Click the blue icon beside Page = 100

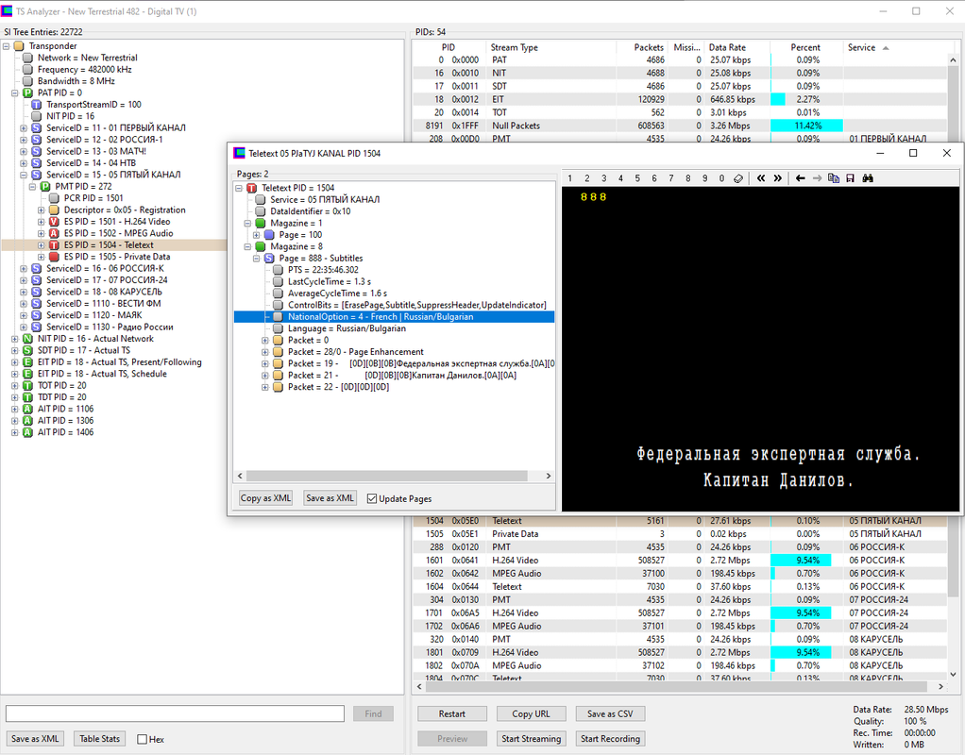(x=269, y=234)
